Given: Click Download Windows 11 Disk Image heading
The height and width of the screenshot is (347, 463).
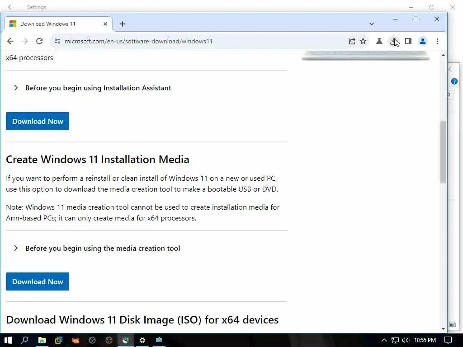Looking at the screenshot, I should coord(142,320).
